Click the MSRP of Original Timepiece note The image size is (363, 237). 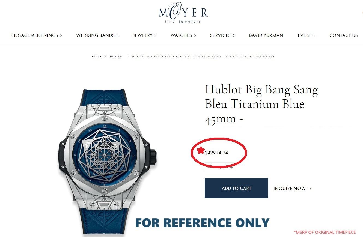tap(325, 232)
